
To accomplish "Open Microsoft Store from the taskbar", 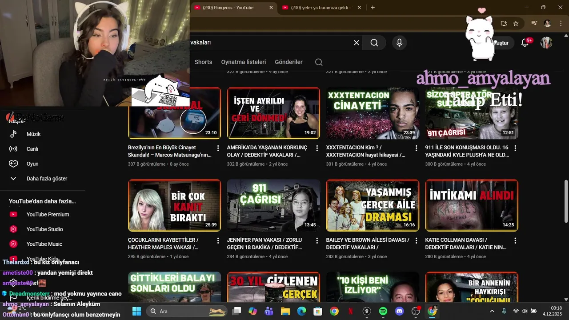I will tap(318, 311).
